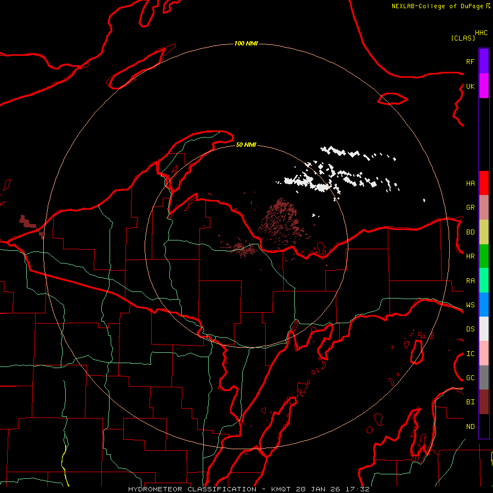The width and height of the screenshot is (493, 493).
Task: Click the IC pink legend color swatch
Action: (484, 353)
